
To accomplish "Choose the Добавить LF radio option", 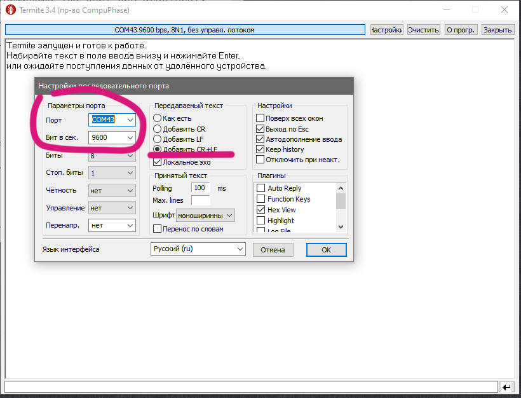I will (x=157, y=139).
